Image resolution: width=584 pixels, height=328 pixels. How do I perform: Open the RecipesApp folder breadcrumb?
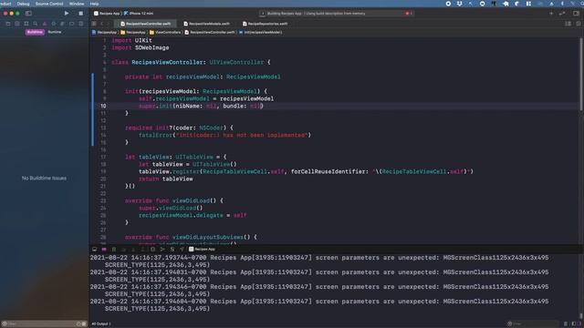click(x=133, y=33)
